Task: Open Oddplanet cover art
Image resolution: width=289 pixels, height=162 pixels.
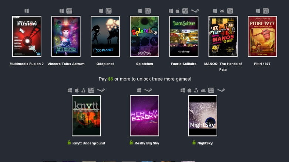Action: 105,36
